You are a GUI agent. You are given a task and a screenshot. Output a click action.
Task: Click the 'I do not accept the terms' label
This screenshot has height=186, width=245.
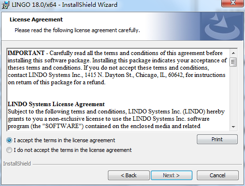[x=72, y=150]
